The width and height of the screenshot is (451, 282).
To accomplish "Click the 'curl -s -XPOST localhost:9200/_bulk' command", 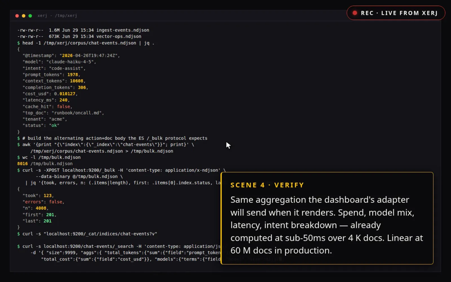I will [121, 170].
